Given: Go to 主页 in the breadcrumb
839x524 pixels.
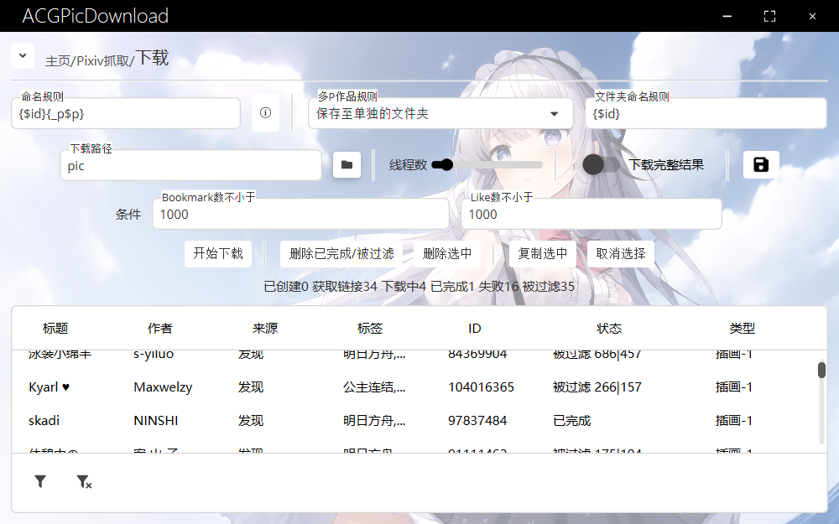Looking at the screenshot, I should coord(59,61).
